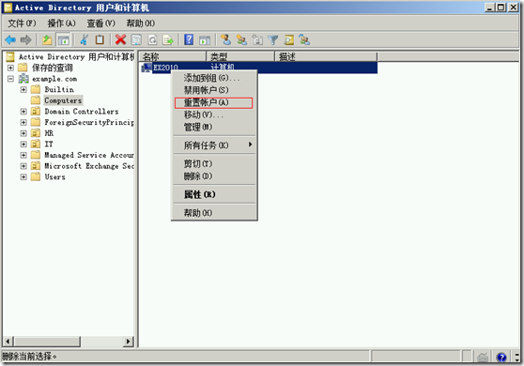Click the Copy clipboard toolbar icon
This screenshot has height=366, width=524.
100,40
